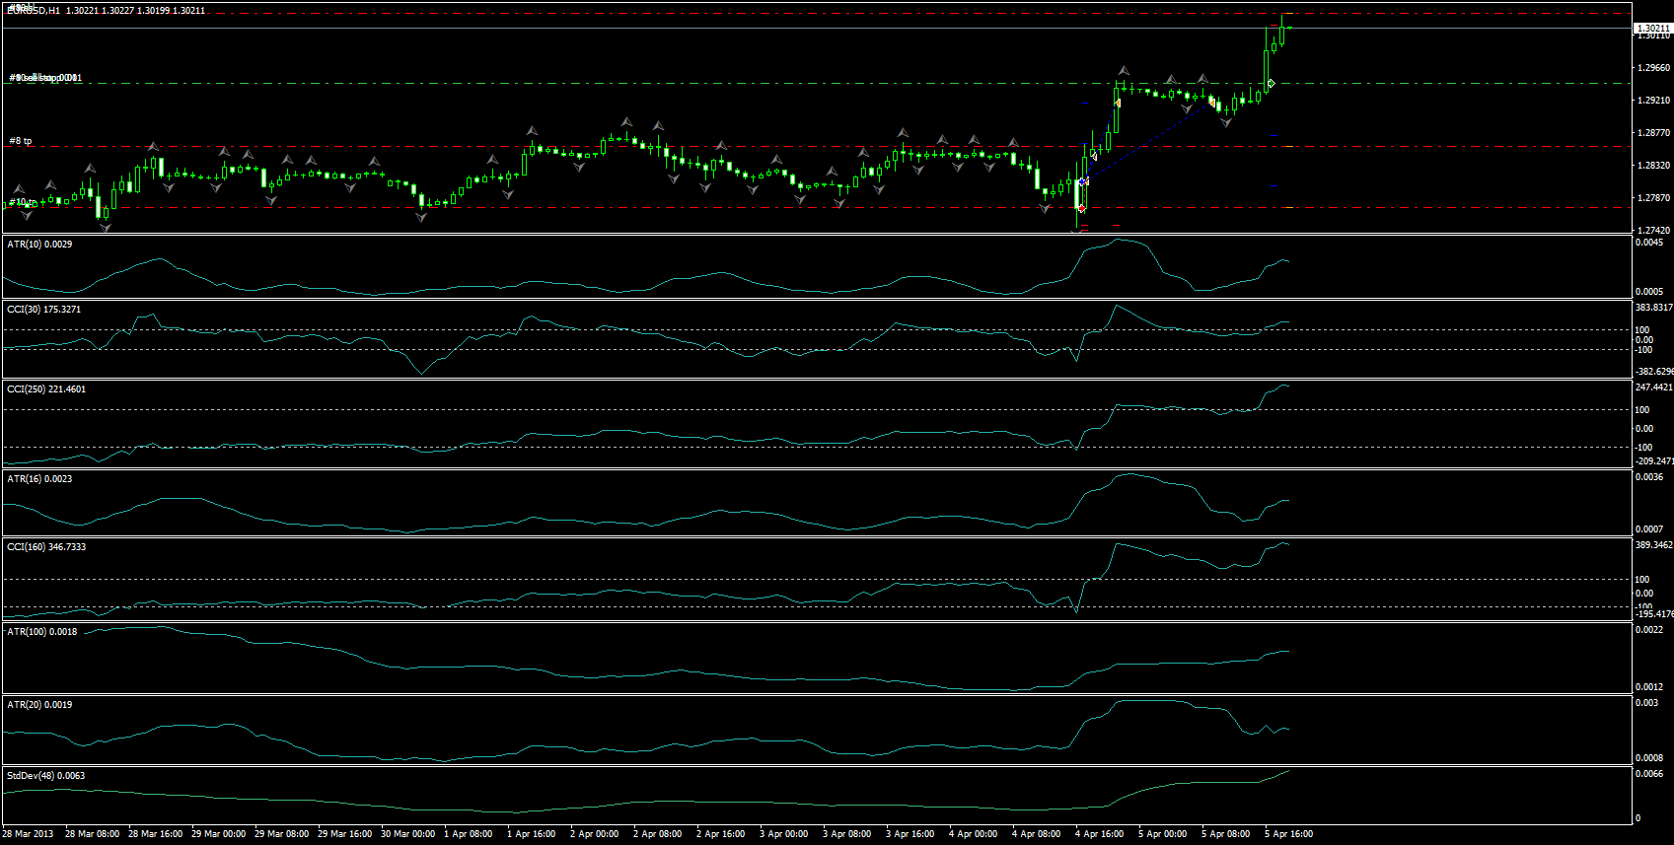Click ATR(20) scale value 0.003
Screen dimensions: 1674x845
1647,703
